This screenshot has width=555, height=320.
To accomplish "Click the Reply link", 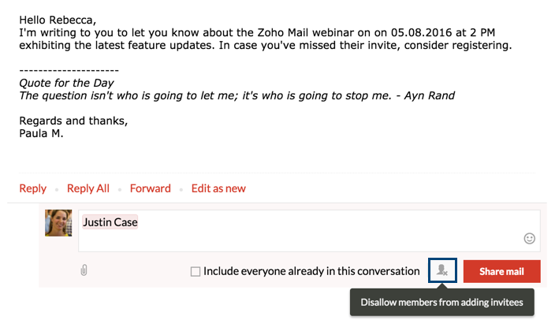I will coord(33,188).
